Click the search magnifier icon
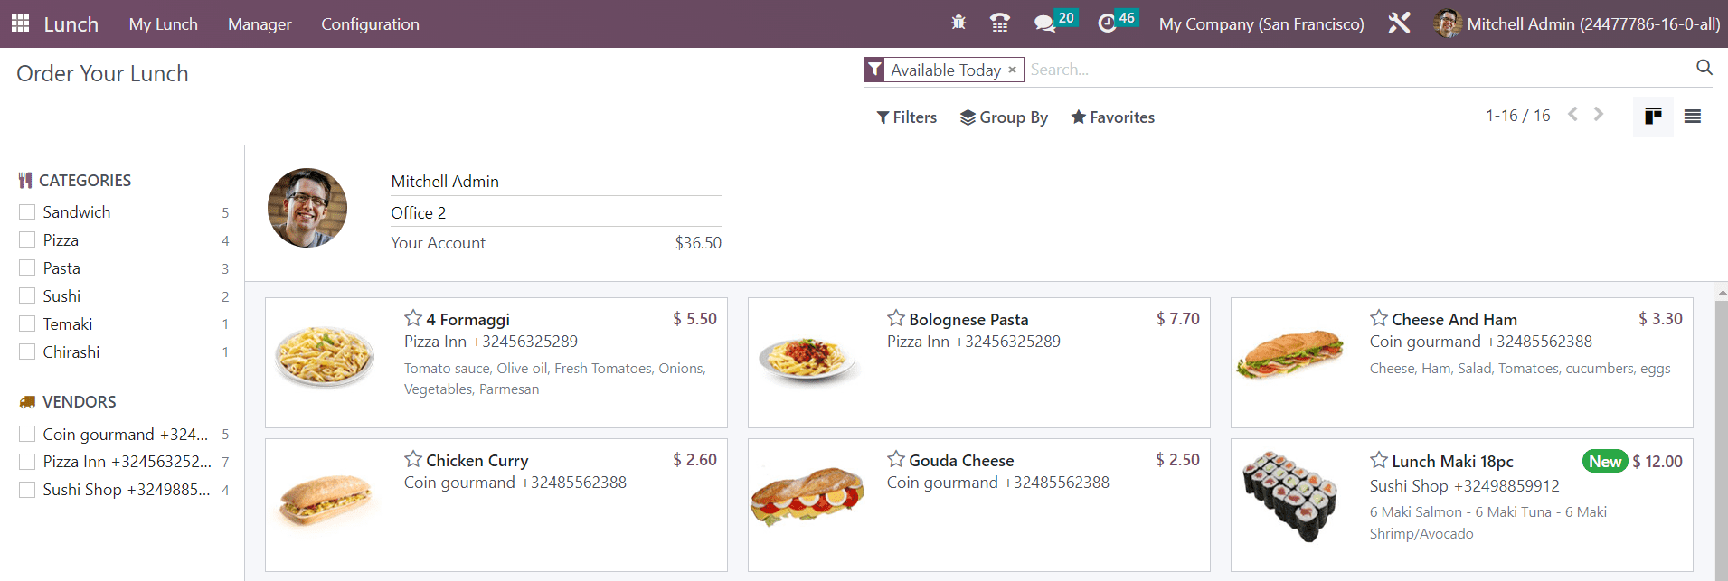The width and height of the screenshot is (1728, 581). [x=1704, y=68]
